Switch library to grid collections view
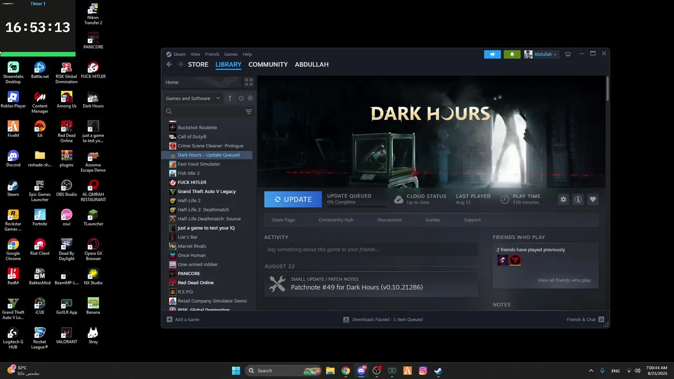674x379 pixels. (249, 82)
